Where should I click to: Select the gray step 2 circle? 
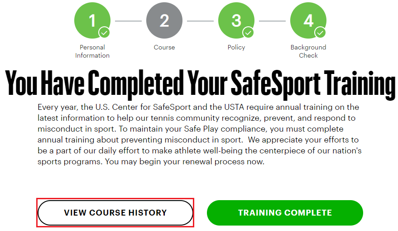tap(164, 20)
